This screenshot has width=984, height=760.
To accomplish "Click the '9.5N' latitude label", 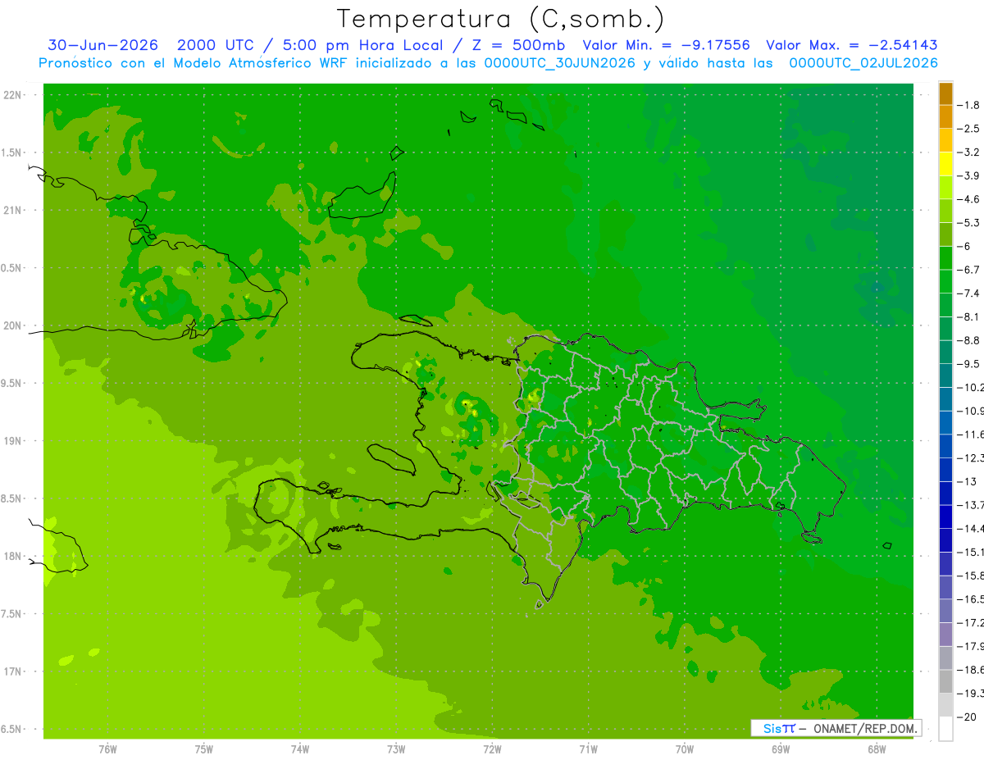I will 12,383.
